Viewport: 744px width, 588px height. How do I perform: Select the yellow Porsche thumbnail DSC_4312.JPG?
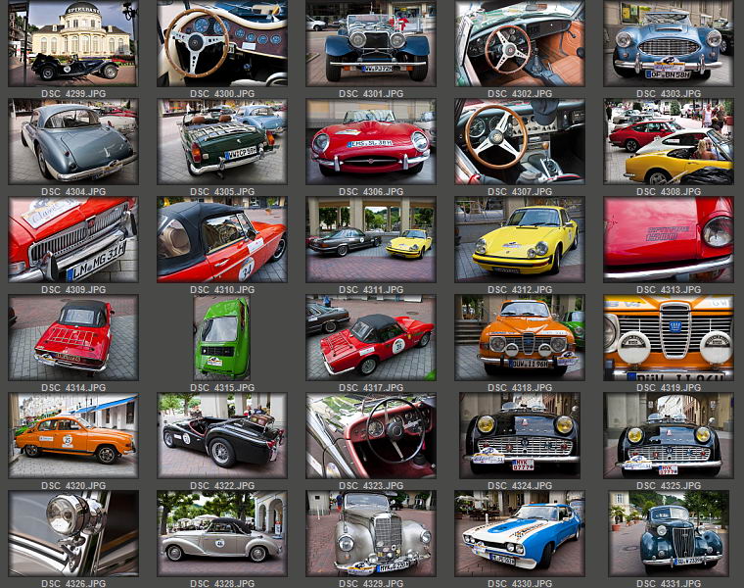click(520, 239)
